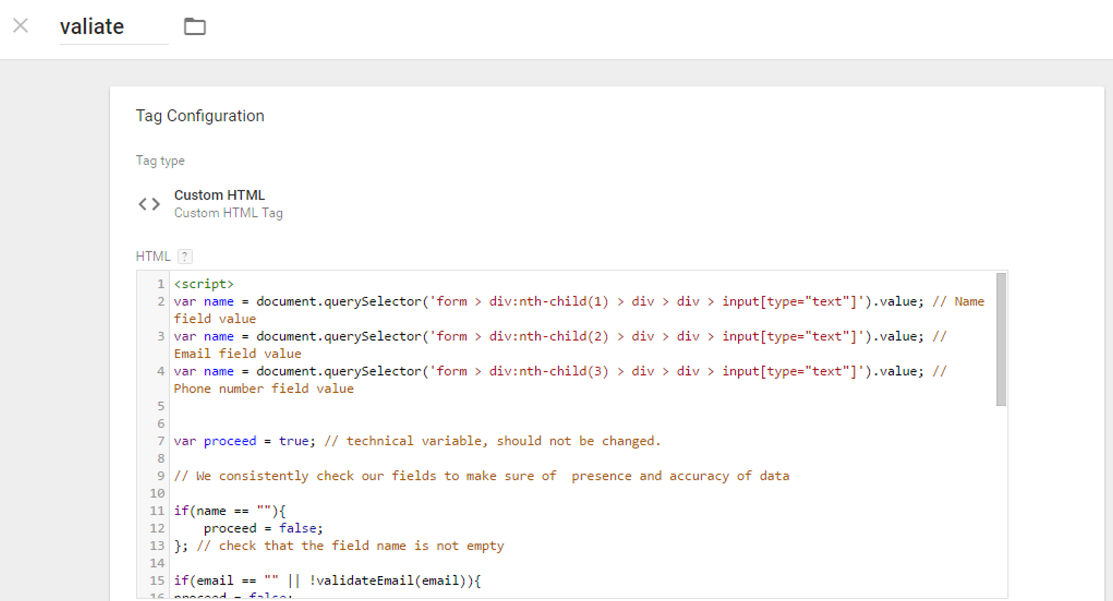Click the Custom HTML angle-brackets icon
The width and height of the screenshot is (1113, 601).
(149, 204)
